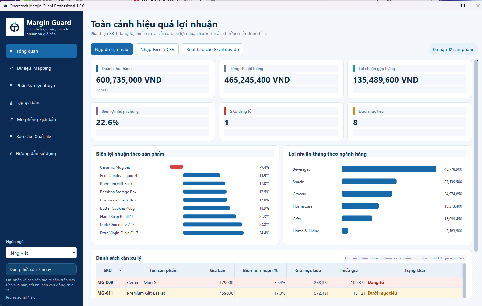Click the Tên sản phẩm column header
Screen dimensions: 482x306
pyautogui.click(x=163, y=270)
